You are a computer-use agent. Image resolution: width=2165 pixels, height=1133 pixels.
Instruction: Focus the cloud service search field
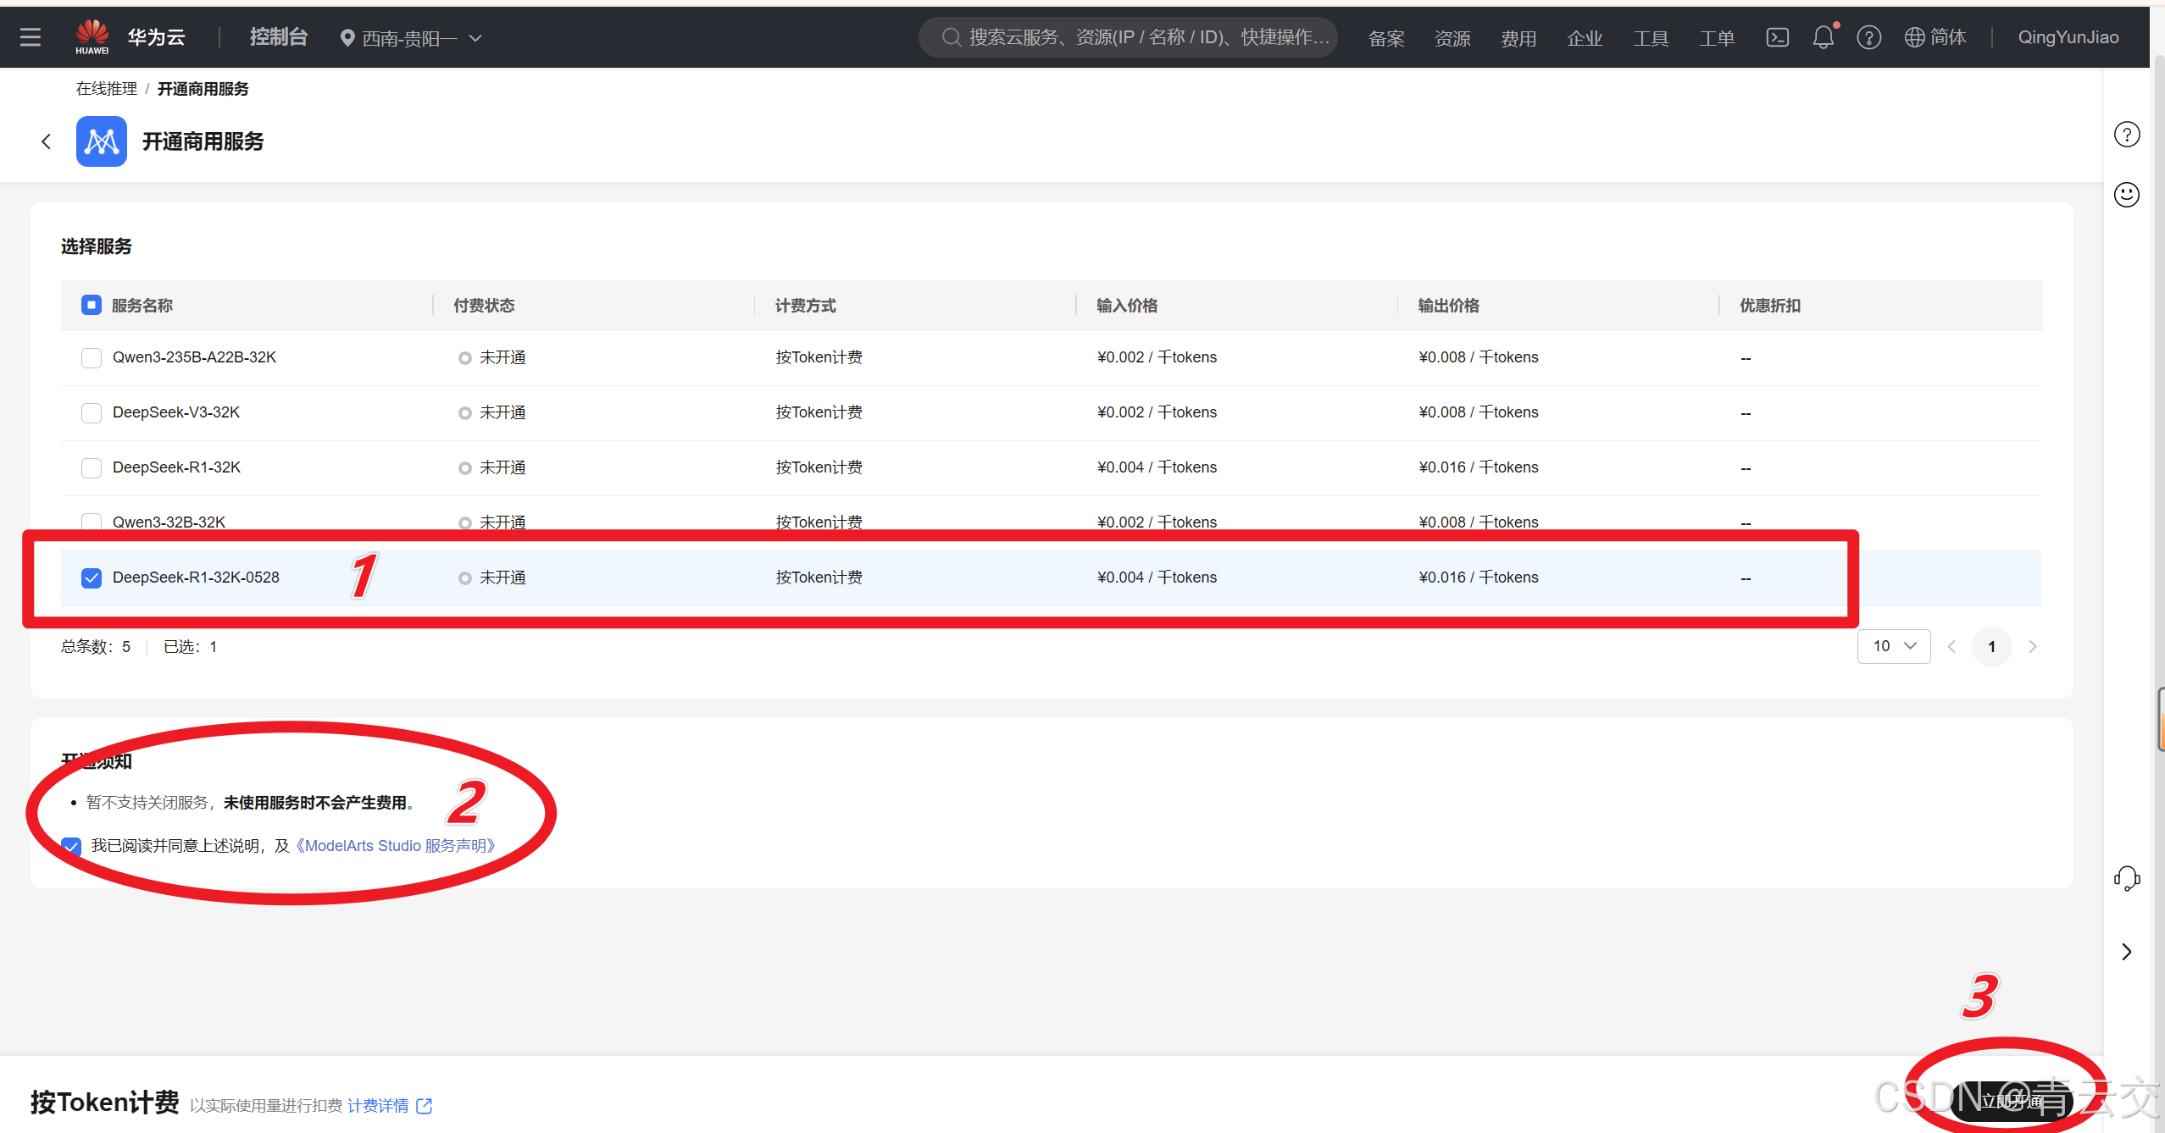click(x=1129, y=37)
